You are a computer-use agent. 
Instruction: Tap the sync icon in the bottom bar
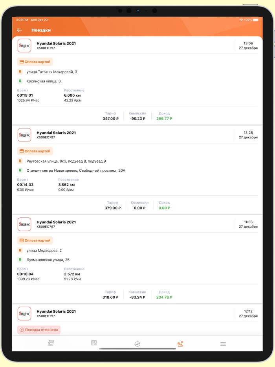(x=137, y=343)
